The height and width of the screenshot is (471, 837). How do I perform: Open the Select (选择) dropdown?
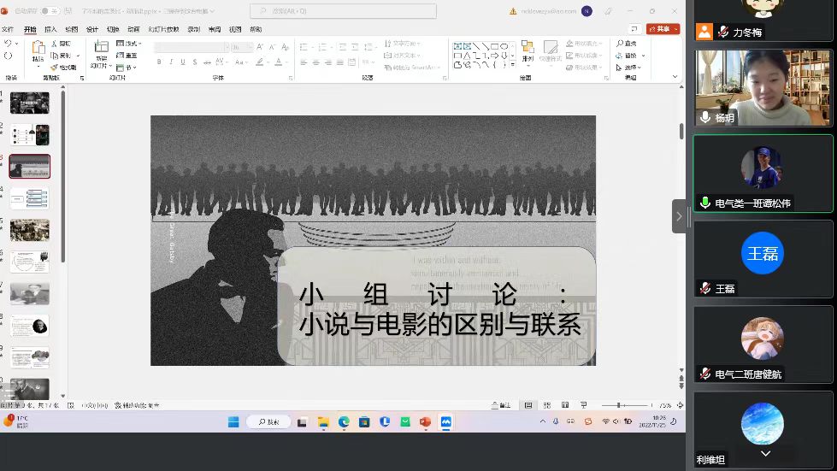tap(628, 68)
